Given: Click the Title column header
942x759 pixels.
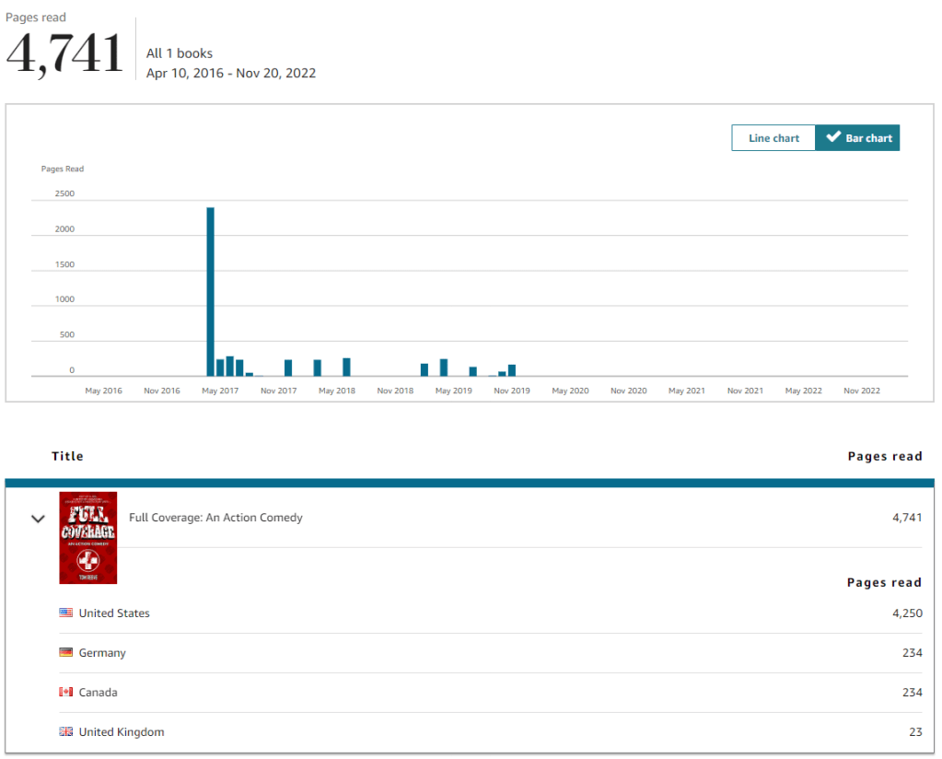Looking at the screenshot, I should [67, 456].
